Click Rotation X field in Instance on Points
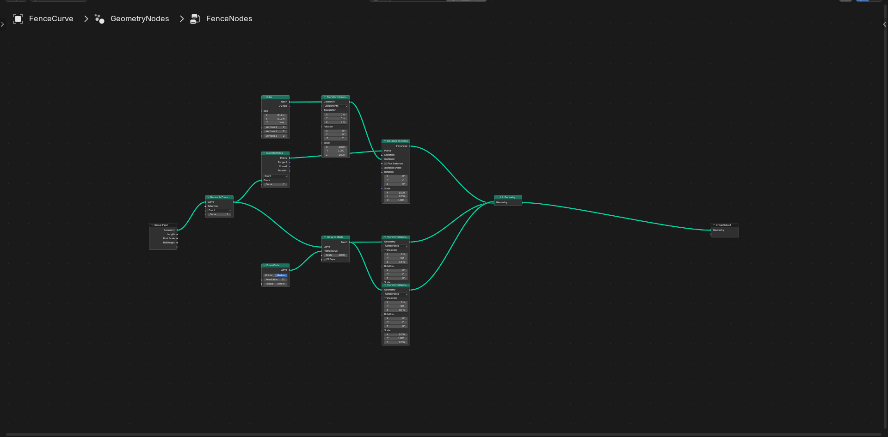Screen dimensions: 888x437 tap(396, 176)
